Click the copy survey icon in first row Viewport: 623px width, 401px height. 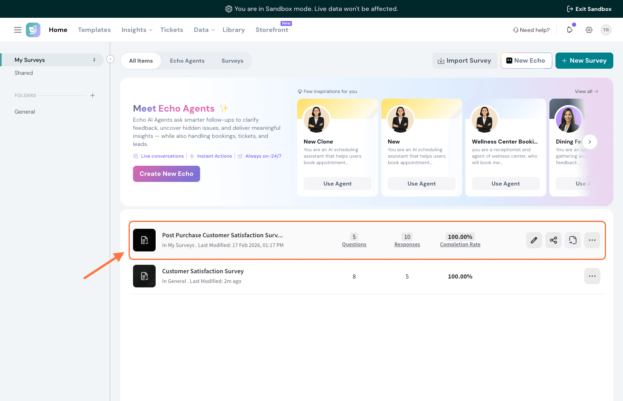tap(572, 240)
